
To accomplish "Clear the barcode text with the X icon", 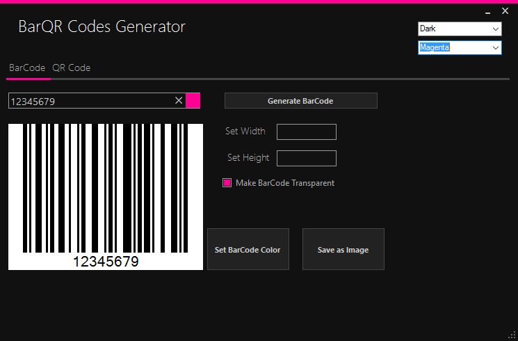I will tap(179, 101).
